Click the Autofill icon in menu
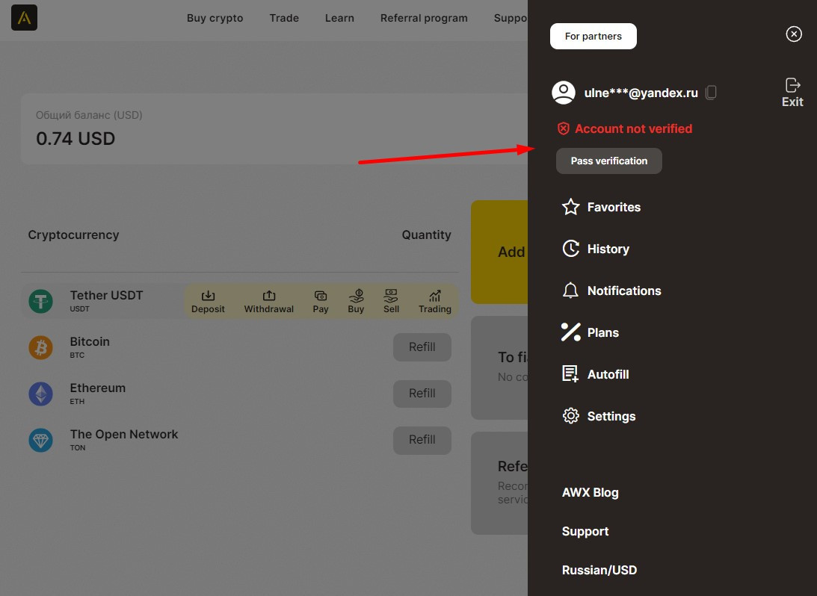The width and height of the screenshot is (817, 596). [571, 374]
